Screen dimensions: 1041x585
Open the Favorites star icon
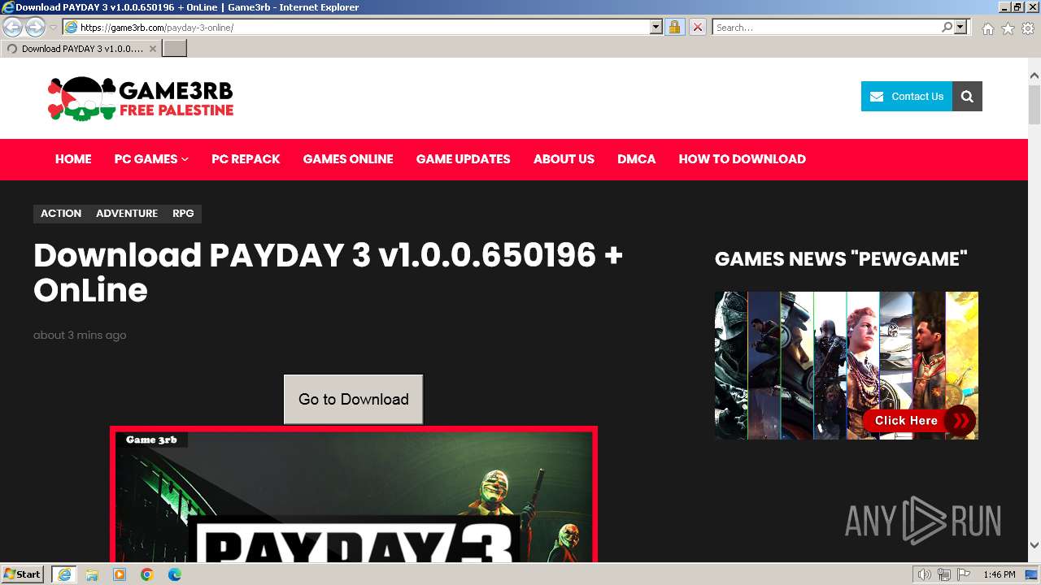point(1008,28)
